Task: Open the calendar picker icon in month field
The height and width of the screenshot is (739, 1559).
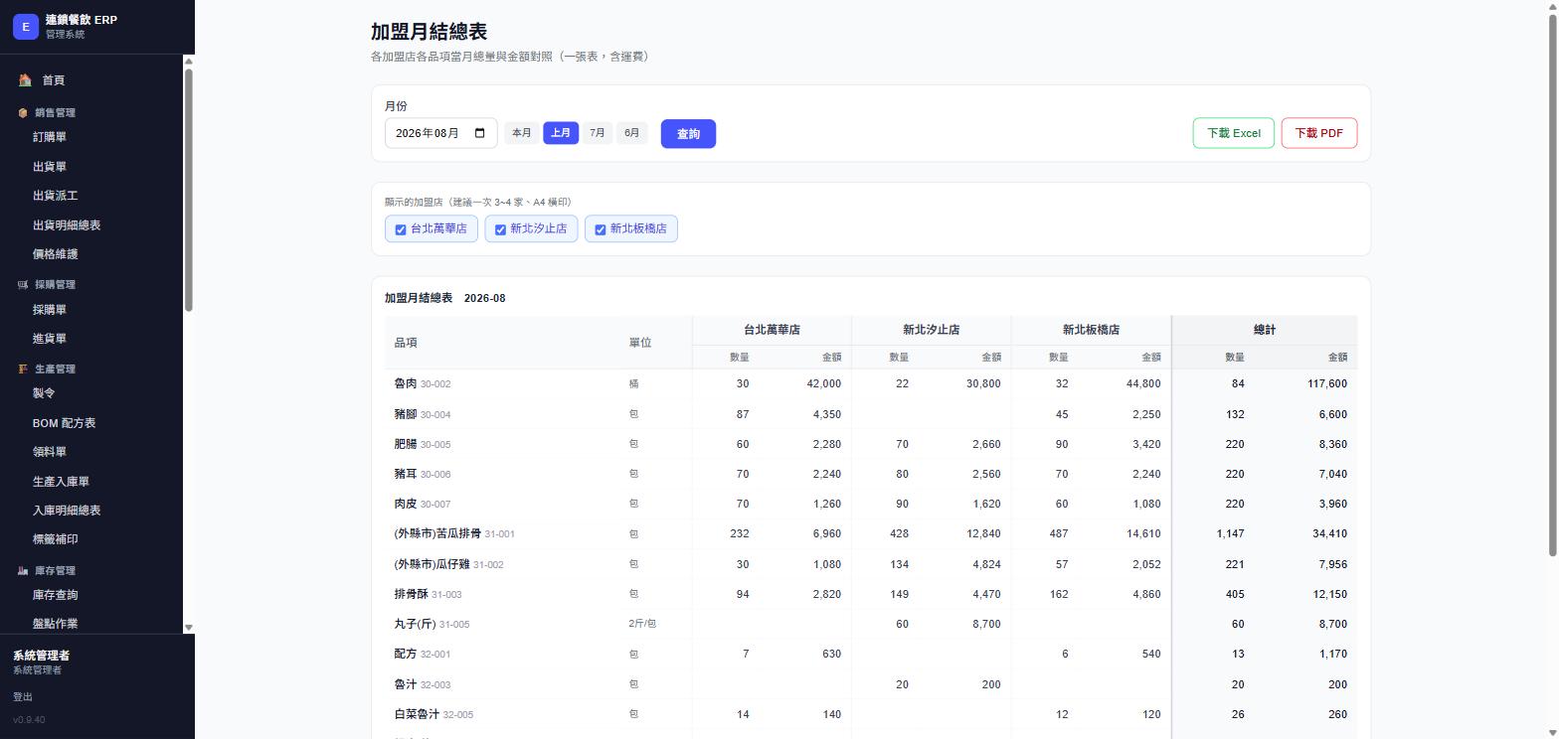Action: pyautogui.click(x=480, y=133)
